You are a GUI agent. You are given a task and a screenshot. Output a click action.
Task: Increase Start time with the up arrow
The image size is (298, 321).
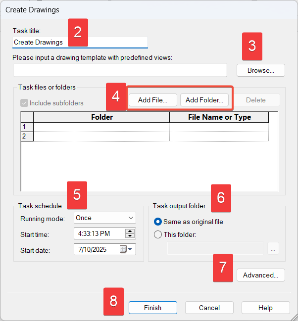point(130,231)
